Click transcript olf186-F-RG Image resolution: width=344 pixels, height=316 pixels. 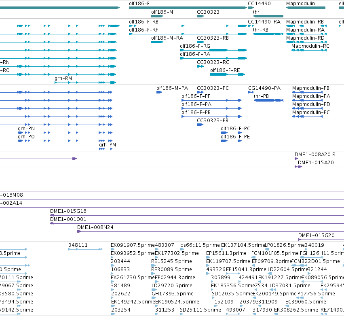click(x=213, y=50)
